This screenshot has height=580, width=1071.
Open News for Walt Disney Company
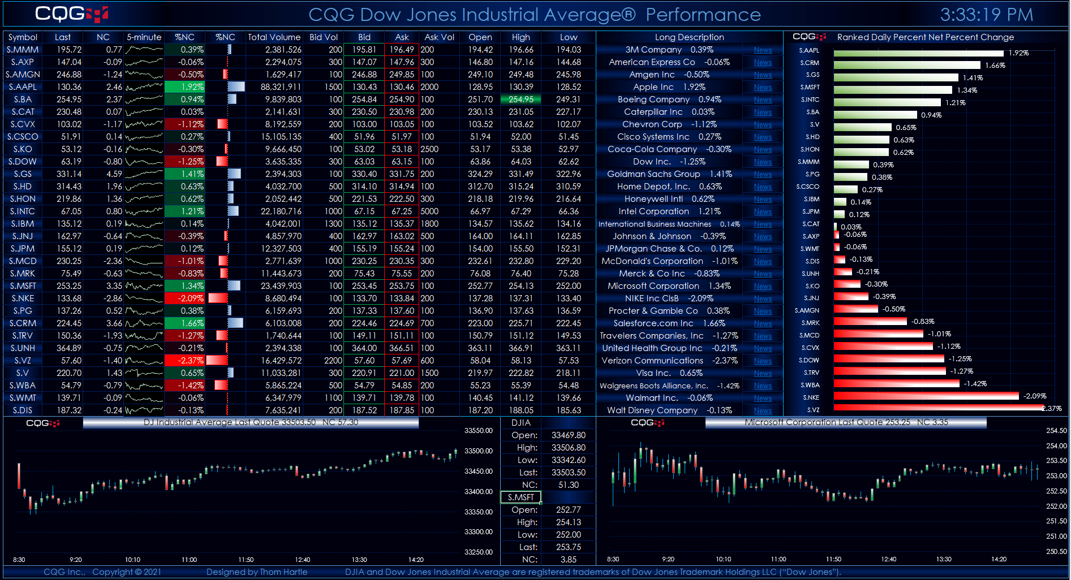pyautogui.click(x=762, y=410)
